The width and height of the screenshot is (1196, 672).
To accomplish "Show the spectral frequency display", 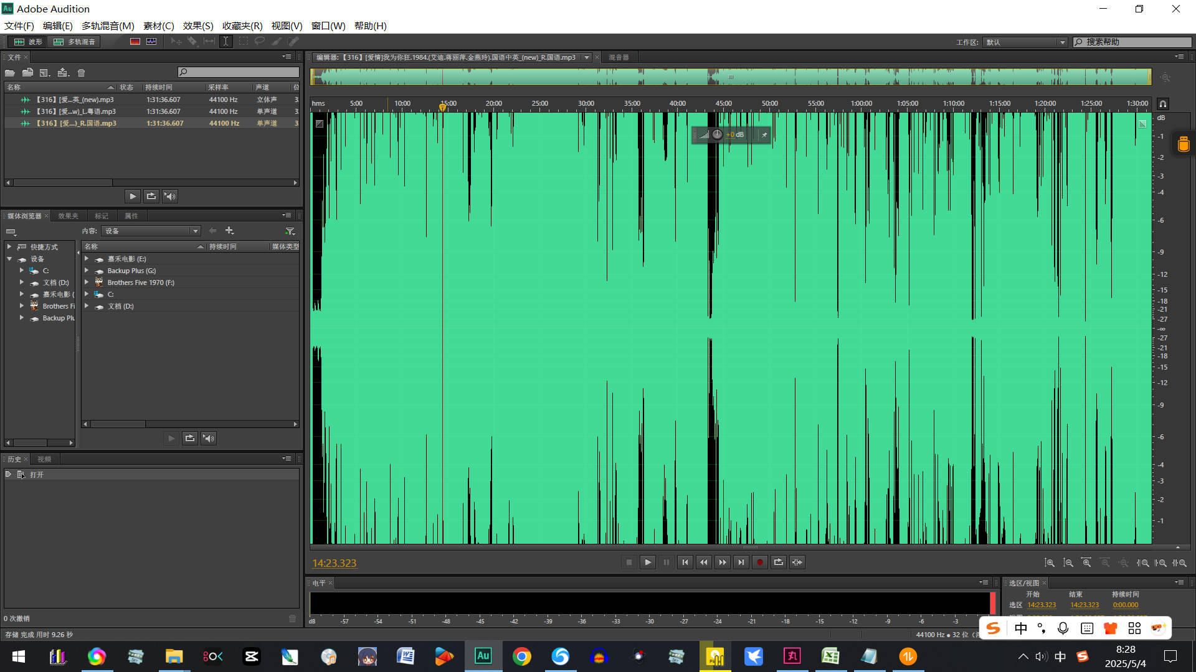I will point(135,42).
